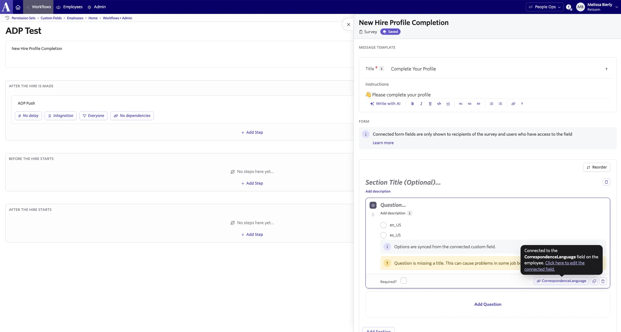
Task: Open the People Ops dropdown
Action: [544, 7]
